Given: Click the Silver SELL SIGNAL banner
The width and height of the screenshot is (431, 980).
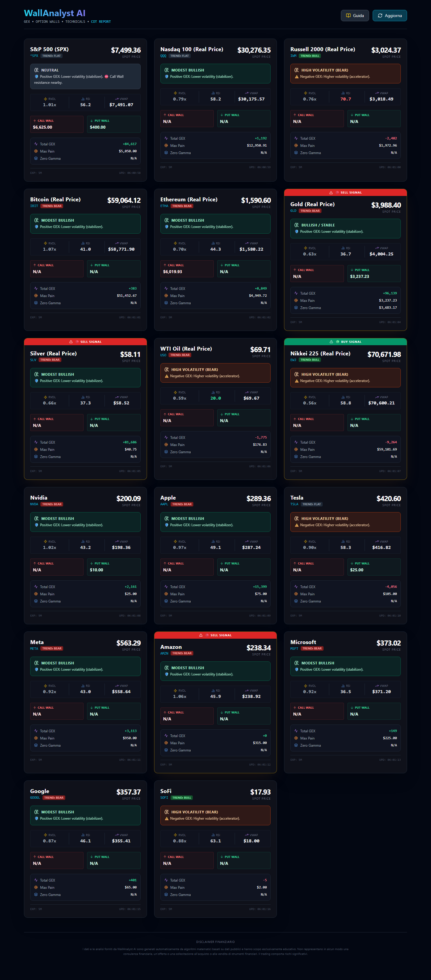Looking at the screenshot, I should point(85,342).
